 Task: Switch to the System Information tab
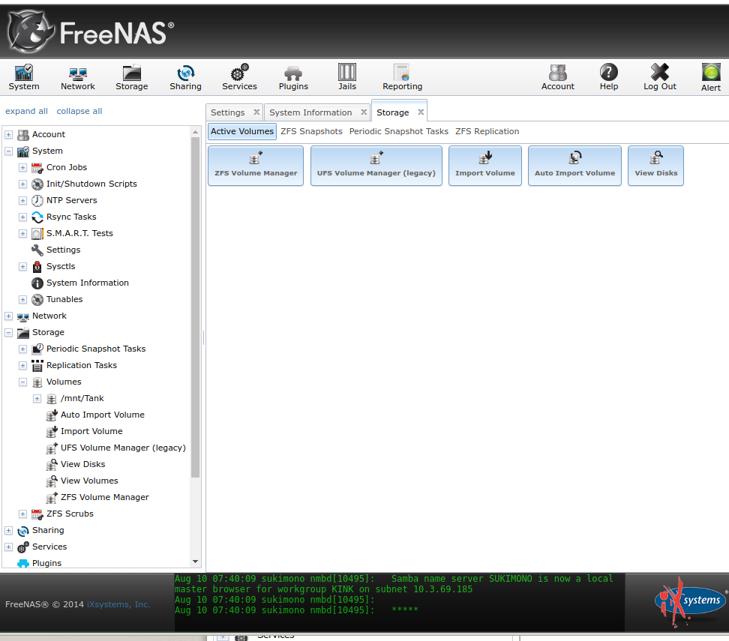coord(310,112)
